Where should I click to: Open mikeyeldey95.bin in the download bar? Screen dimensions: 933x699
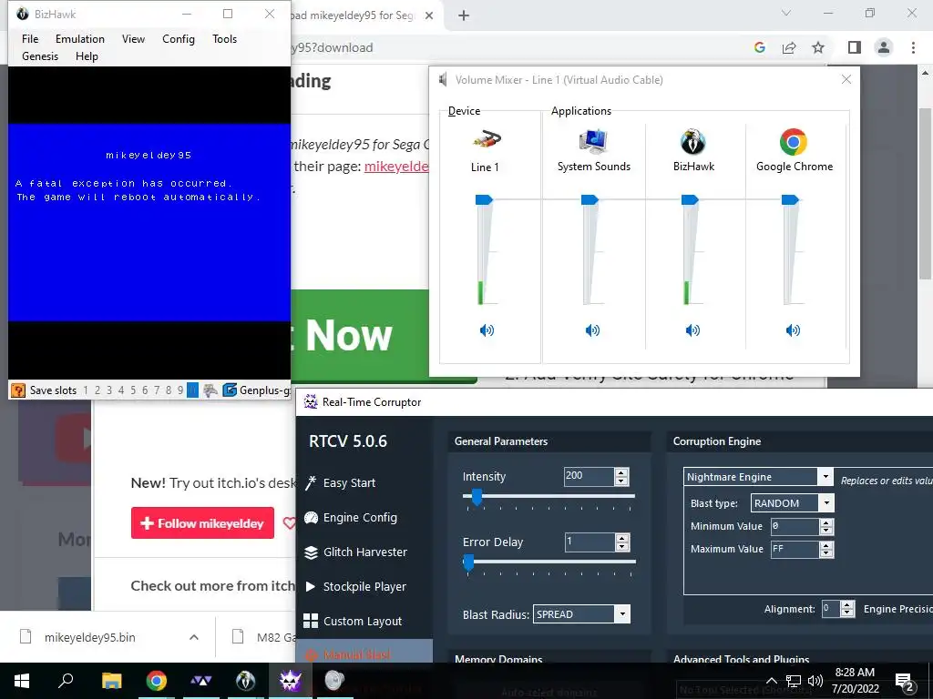click(89, 637)
